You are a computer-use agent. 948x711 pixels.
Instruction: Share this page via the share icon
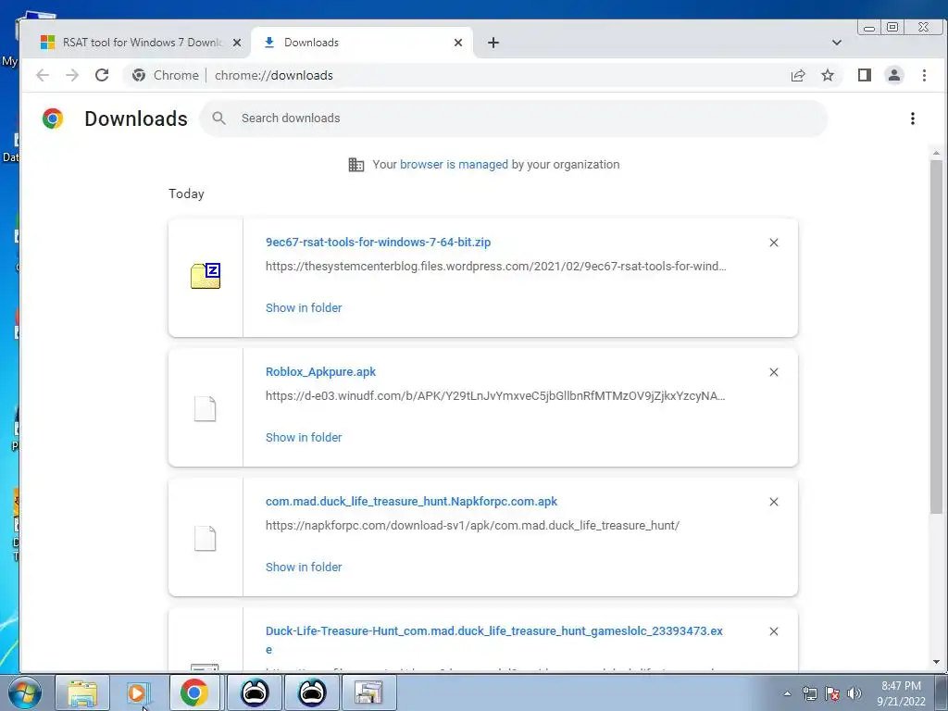click(x=798, y=75)
